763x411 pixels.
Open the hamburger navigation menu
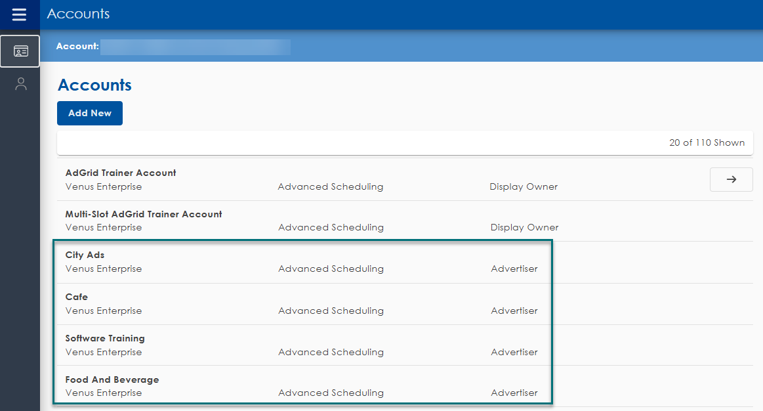coord(20,14)
